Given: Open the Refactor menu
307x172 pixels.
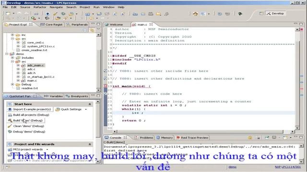Looking at the screenshot, I should [x=40, y=7].
